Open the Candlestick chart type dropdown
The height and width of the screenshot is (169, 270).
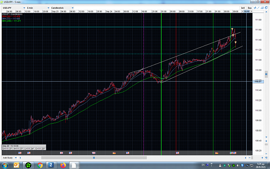[62, 8]
